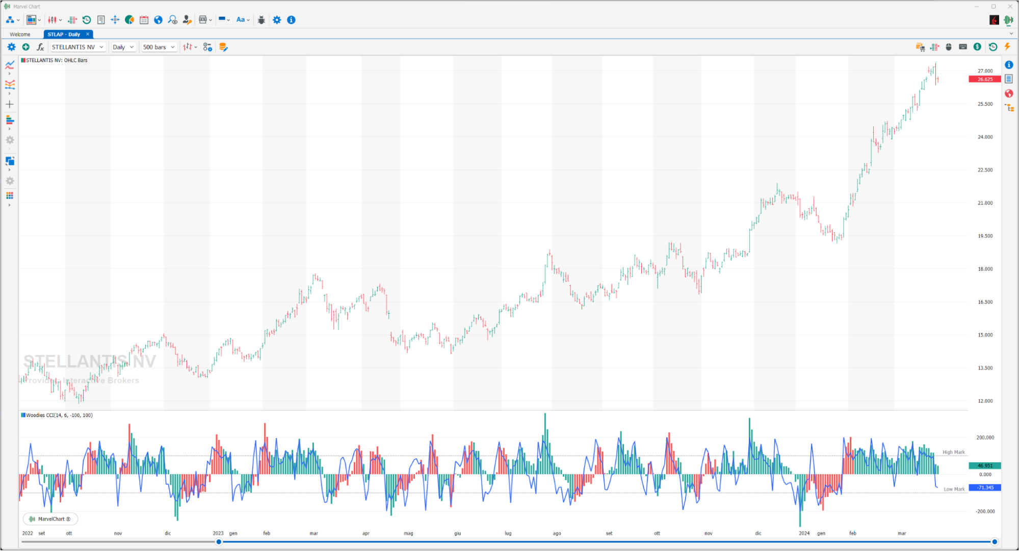Open the 500 bars range dropdown

pos(159,47)
